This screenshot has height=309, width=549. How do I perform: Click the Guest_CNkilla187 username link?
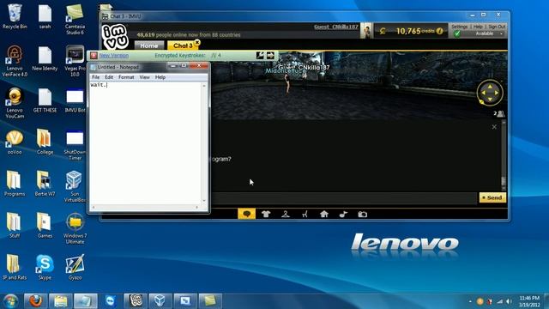click(336, 27)
